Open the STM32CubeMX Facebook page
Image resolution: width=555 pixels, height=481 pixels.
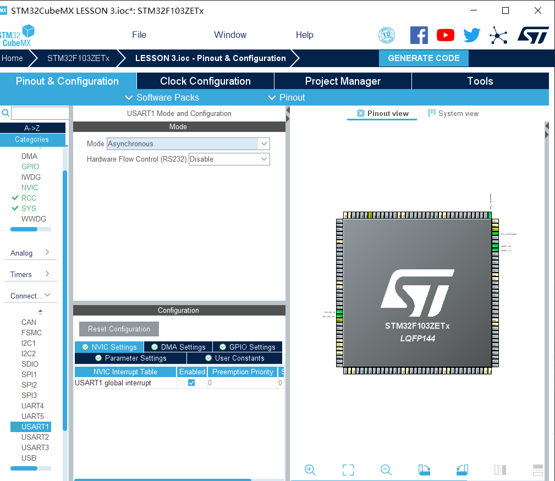(419, 35)
